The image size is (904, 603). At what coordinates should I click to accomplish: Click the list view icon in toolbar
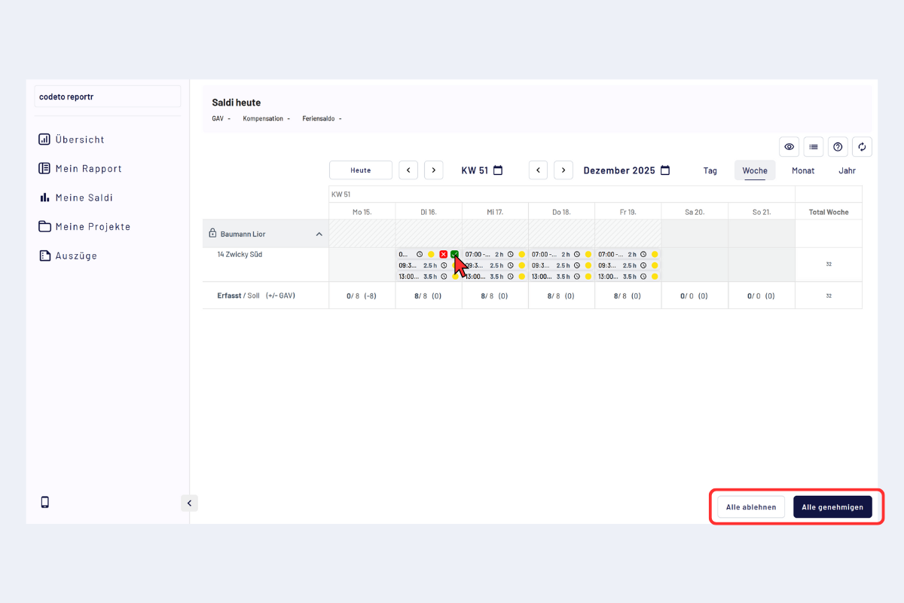[x=814, y=147]
